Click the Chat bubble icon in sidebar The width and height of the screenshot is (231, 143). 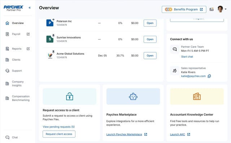(7, 137)
